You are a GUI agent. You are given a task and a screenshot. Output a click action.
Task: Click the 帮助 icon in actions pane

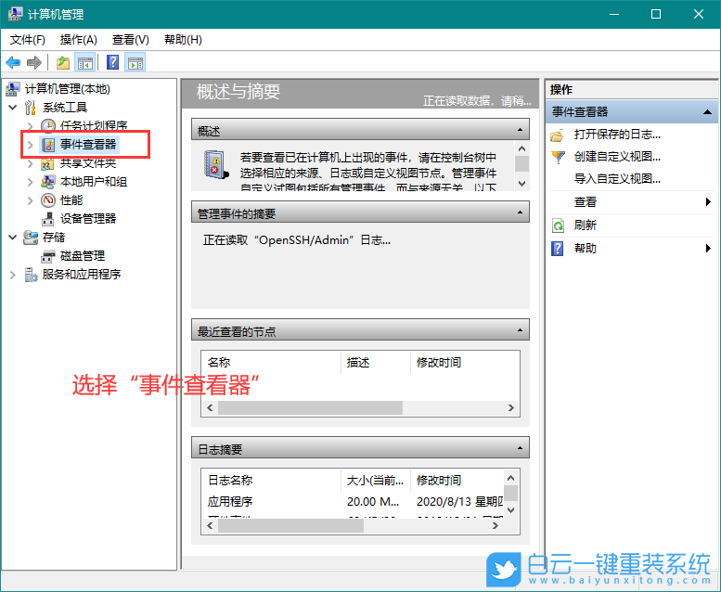[558, 249]
